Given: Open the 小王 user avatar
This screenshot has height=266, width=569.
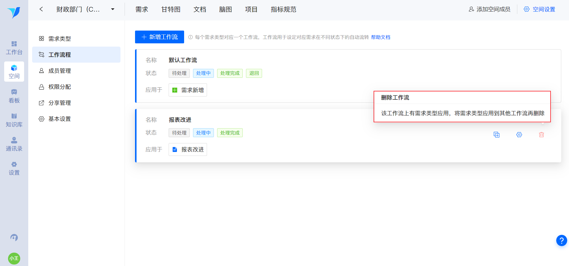Looking at the screenshot, I should tap(14, 258).
